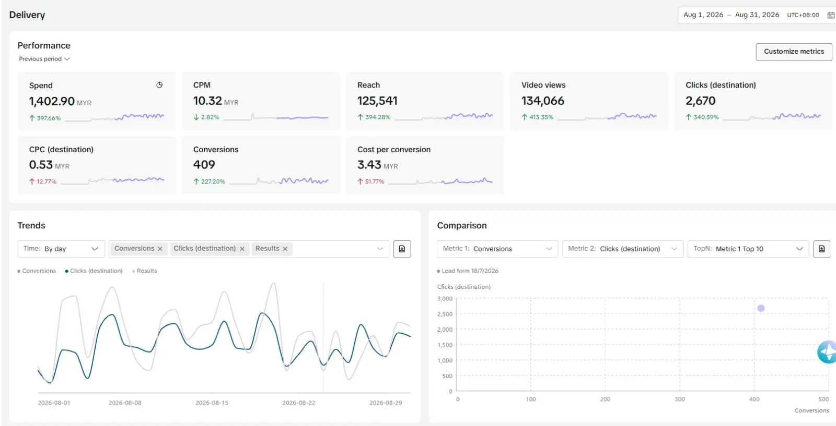Open the date range calendar icon
The width and height of the screenshot is (836, 426).
click(x=831, y=15)
